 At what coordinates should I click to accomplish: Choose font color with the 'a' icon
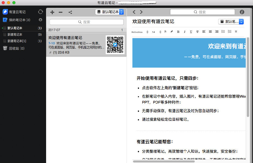[165, 31]
